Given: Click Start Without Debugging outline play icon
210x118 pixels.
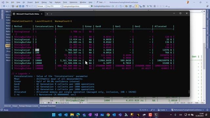Looking at the screenshot, I should point(113,6).
